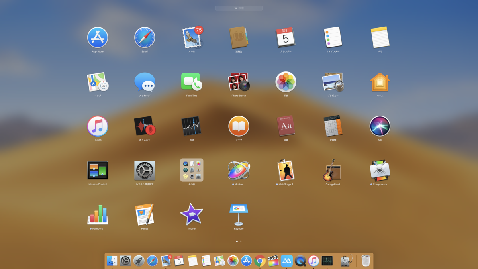Open the プレビュー Preview app
The width and height of the screenshot is (478, 269).
[x=333, y=82]
